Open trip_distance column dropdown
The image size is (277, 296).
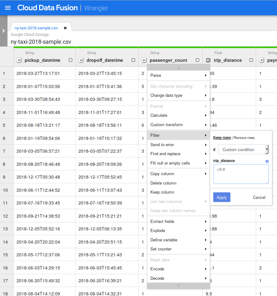click(208, 60)
